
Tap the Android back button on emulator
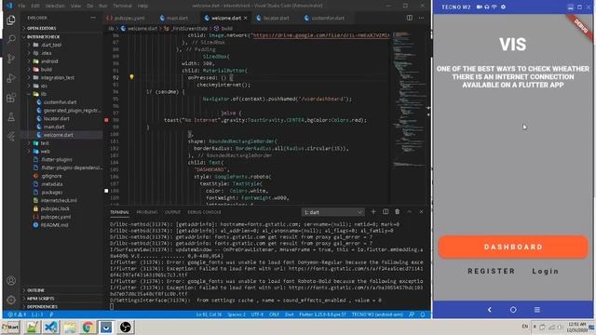[490, 310]
